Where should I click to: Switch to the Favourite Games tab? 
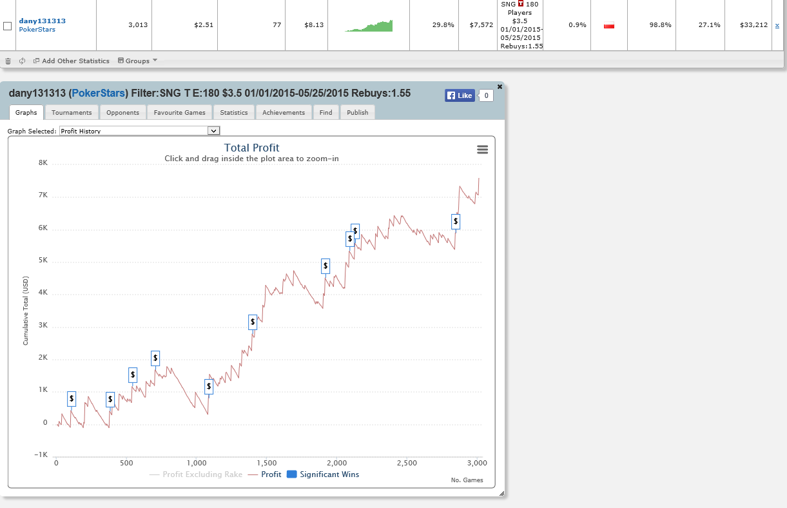point(179,112)
